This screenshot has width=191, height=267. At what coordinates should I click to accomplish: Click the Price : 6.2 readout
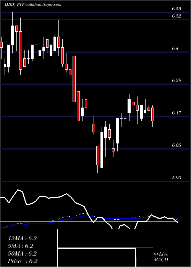[23, 261]
